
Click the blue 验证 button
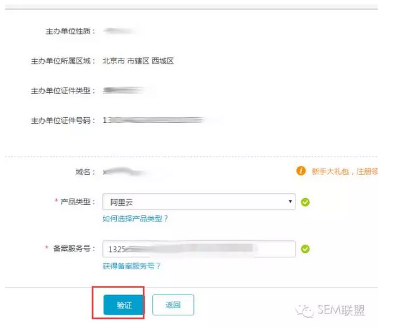[x=124, y=305]
